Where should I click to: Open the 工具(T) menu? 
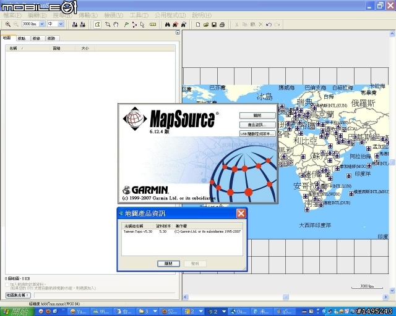[x=139, y=15]
